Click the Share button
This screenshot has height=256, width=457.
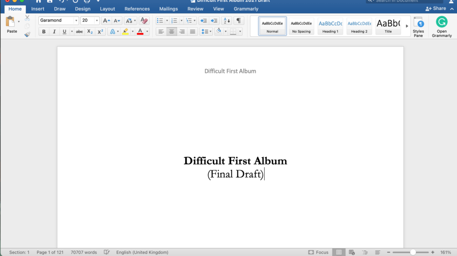(436, 8)
